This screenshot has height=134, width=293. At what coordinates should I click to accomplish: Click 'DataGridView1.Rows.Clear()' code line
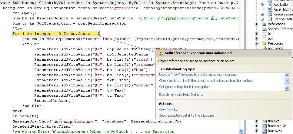pyautogui.click(x=44, y=126)
